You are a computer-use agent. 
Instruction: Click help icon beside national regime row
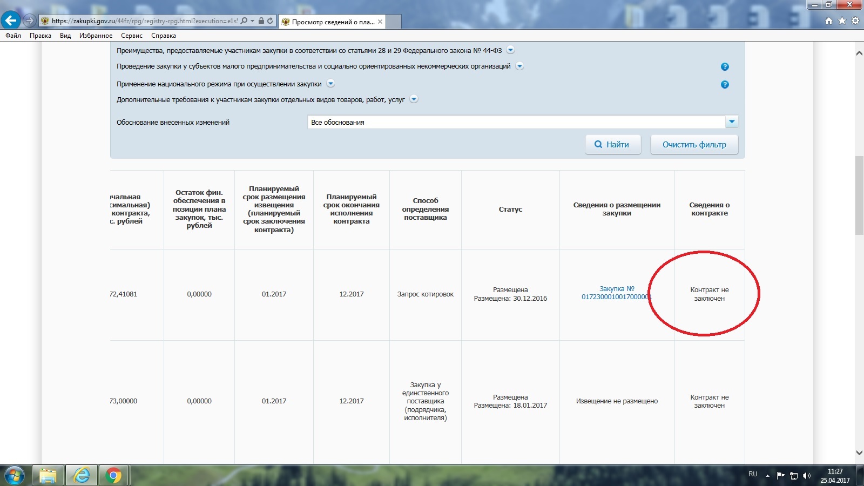(x=725, y=85)
